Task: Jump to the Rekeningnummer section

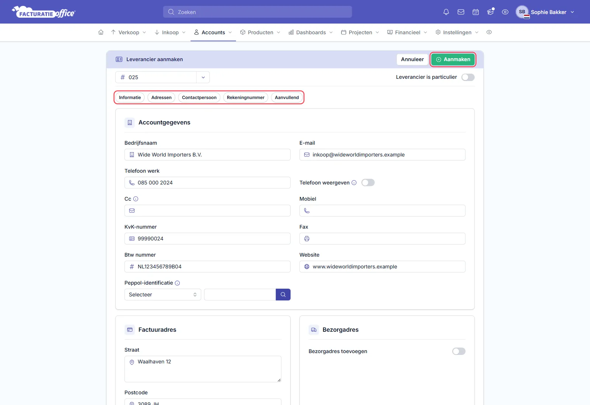Action: [246, 98]
